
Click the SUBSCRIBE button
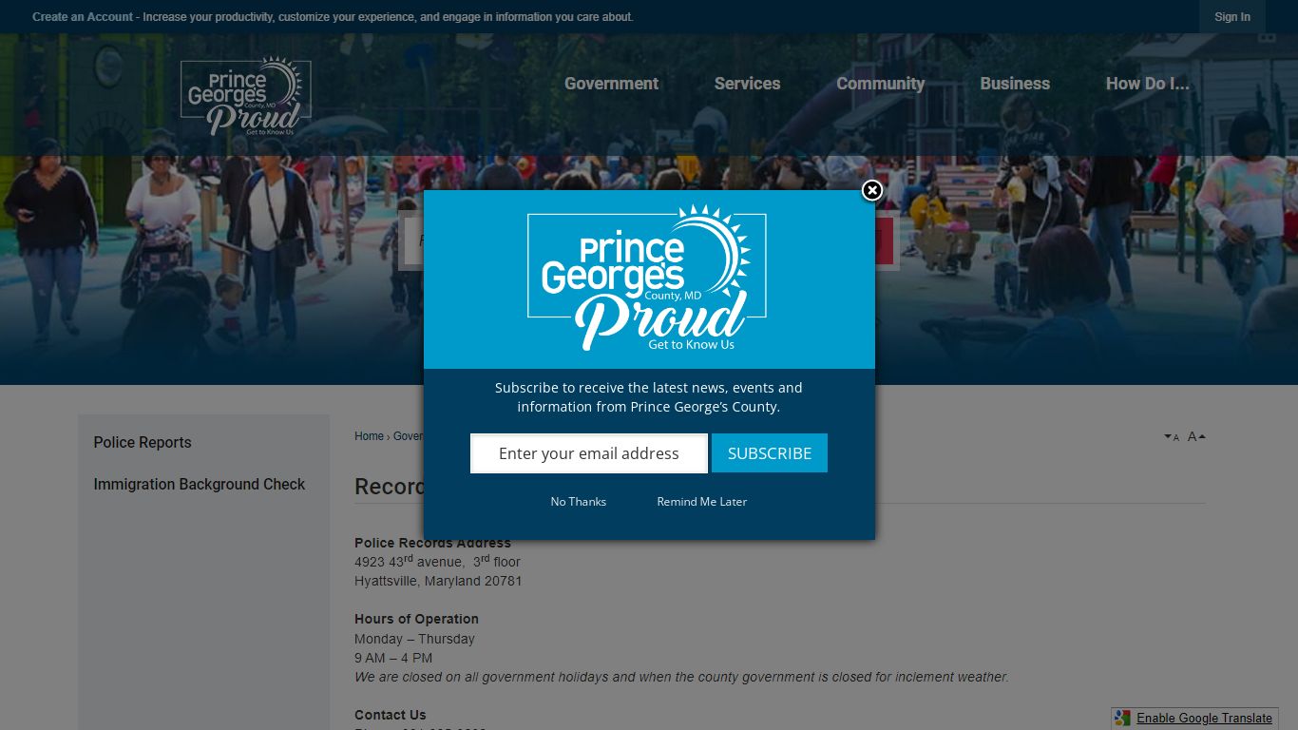click(770, 453)
